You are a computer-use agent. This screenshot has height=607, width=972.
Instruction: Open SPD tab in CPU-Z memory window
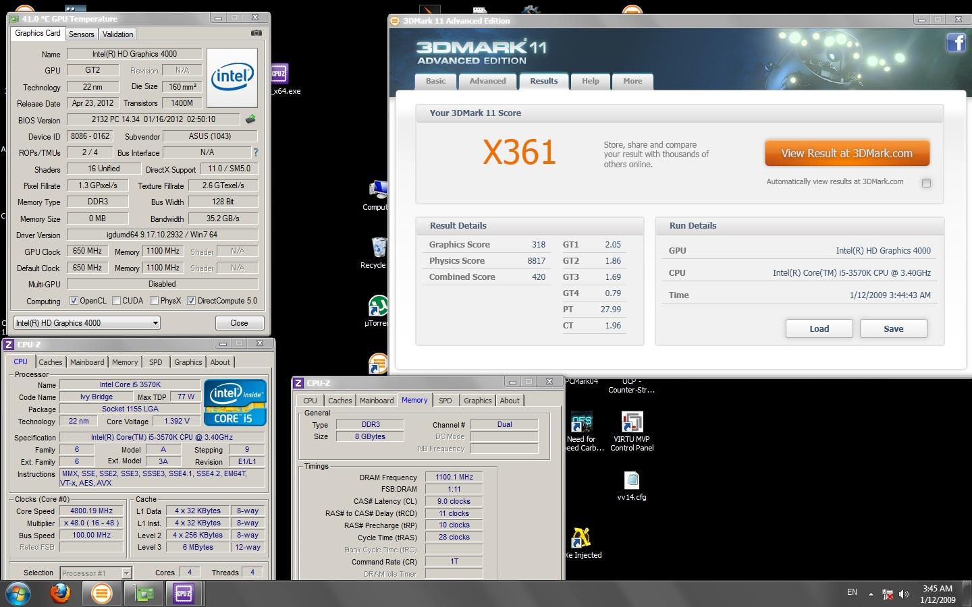tap(446, 401)
